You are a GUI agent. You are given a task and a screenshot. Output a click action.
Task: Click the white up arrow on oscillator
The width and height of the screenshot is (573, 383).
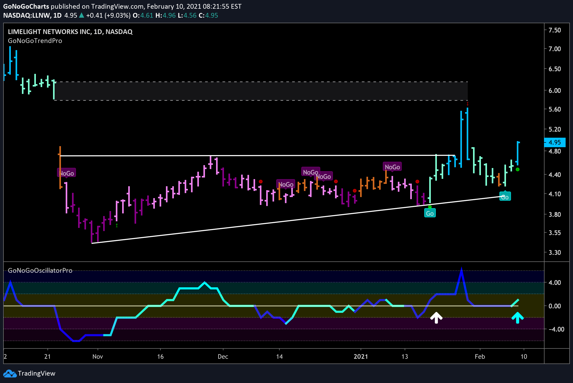(x=436, y=318)
